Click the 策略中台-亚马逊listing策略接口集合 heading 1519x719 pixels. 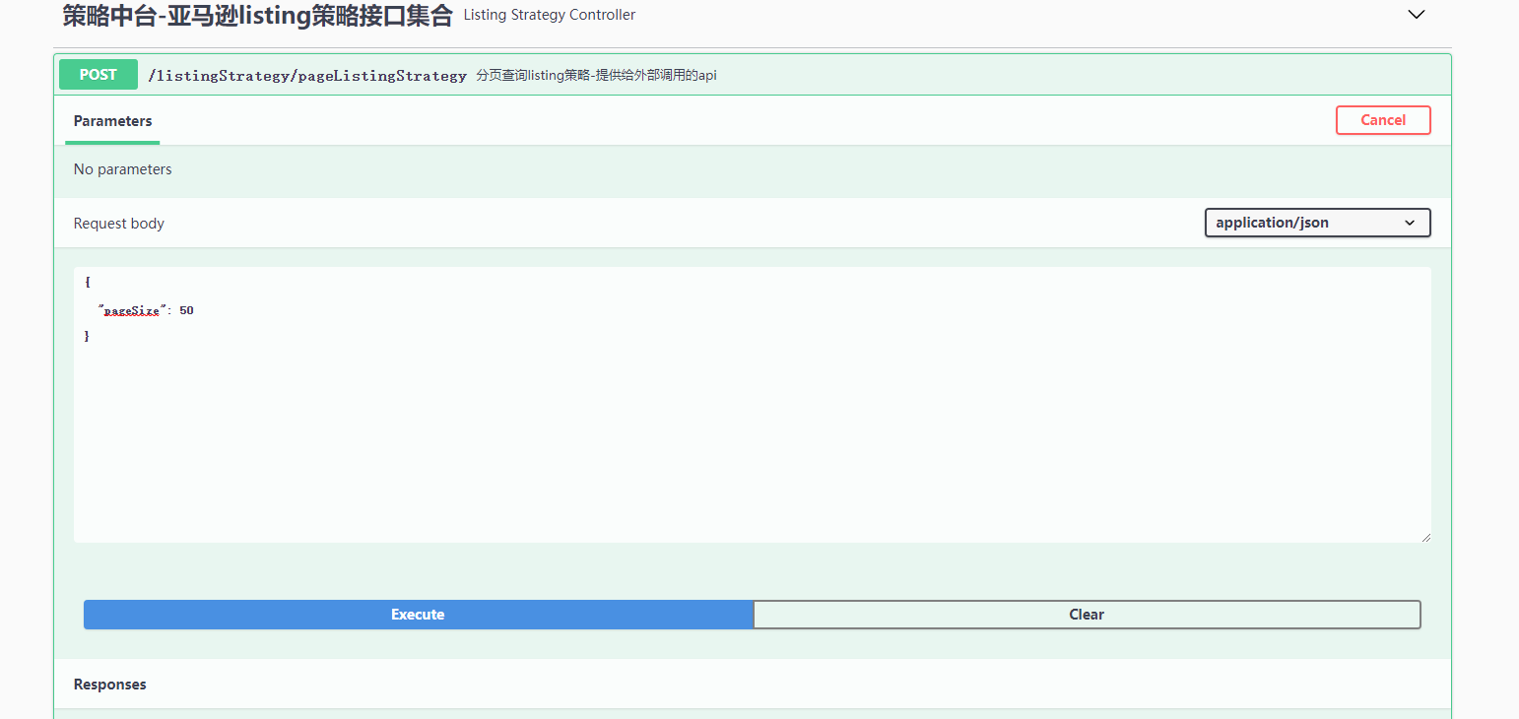point(258,15)
